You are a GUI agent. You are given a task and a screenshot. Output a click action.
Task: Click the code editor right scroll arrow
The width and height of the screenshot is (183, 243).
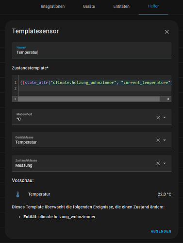(x=168, y=99)
